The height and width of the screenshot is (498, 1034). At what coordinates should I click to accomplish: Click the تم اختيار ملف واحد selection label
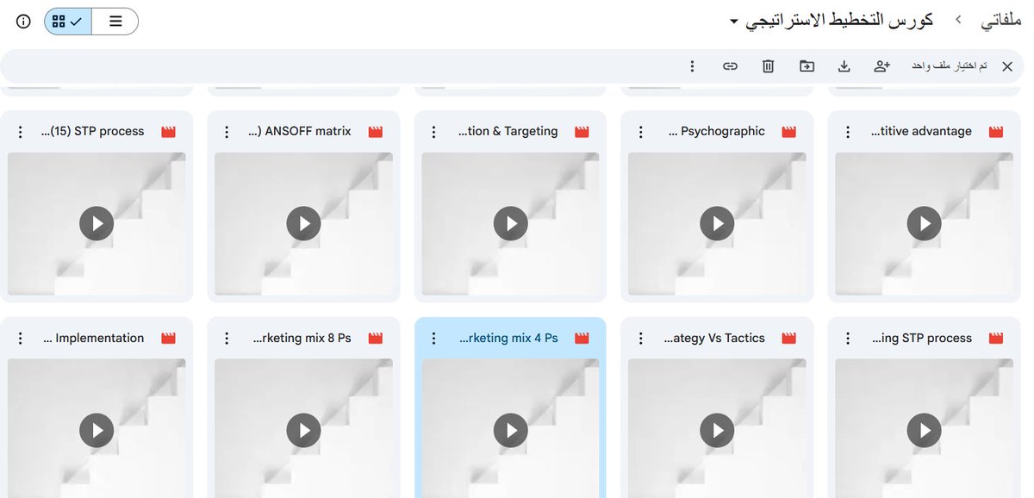tap(950, 66)
